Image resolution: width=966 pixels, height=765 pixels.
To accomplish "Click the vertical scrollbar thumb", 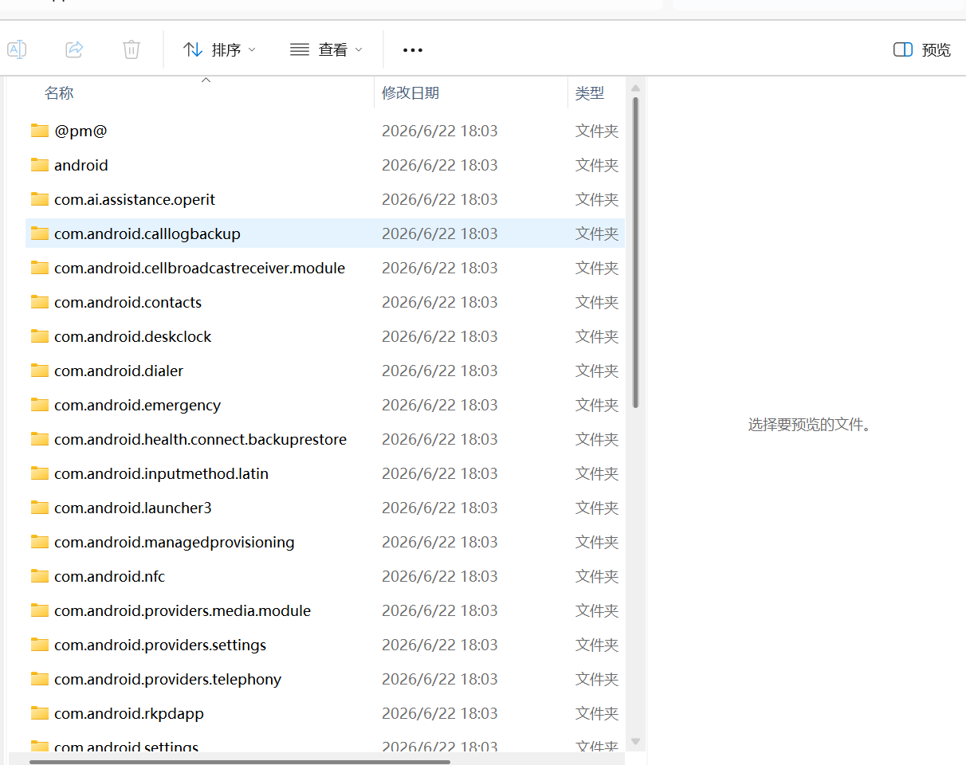I will 635,253.
